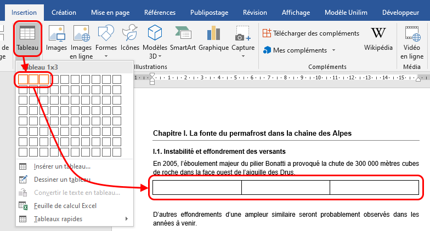This screenshot has height=231, width=430.
Task: Click inside the first cell of the inserted table
Action: click(196, 187)
